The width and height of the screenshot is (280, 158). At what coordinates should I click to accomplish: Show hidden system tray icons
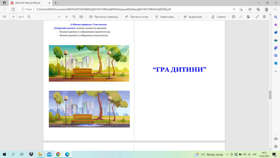click(x=227, y=154)
